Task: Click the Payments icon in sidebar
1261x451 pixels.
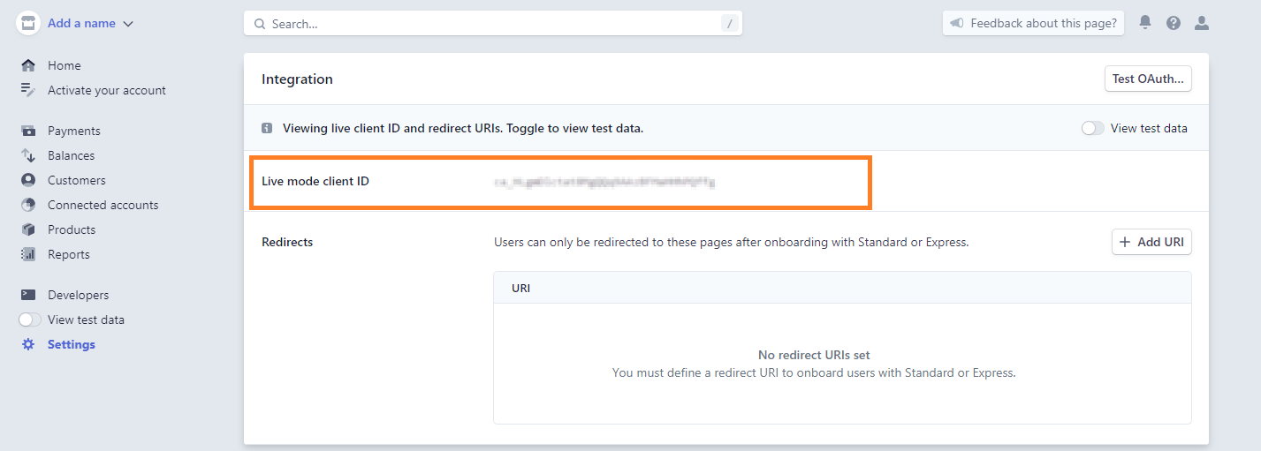Action: click(x=28, y=131)
